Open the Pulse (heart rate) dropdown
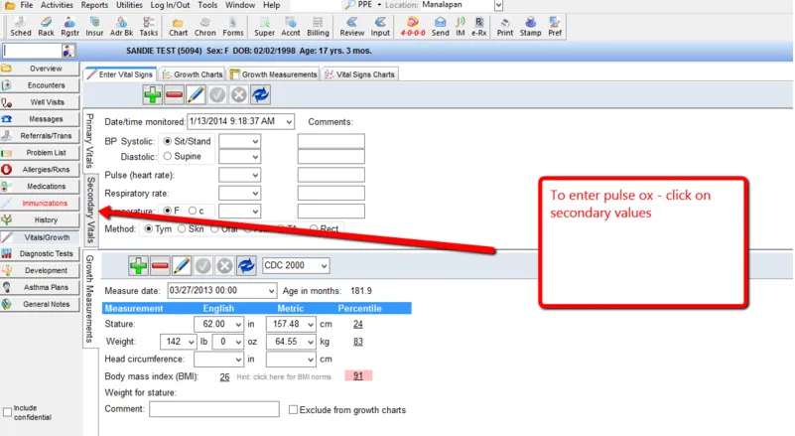795x436 pixels. (255, 175)
